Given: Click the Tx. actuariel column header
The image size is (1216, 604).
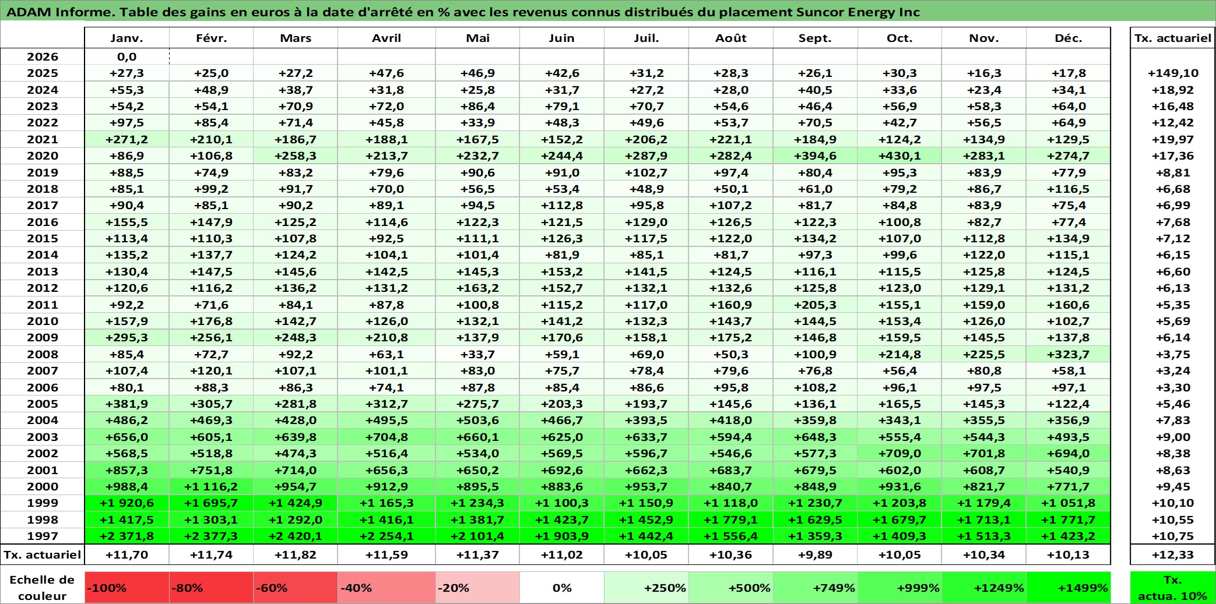Looking at the screenshot, I should (x=1173, y=38).
